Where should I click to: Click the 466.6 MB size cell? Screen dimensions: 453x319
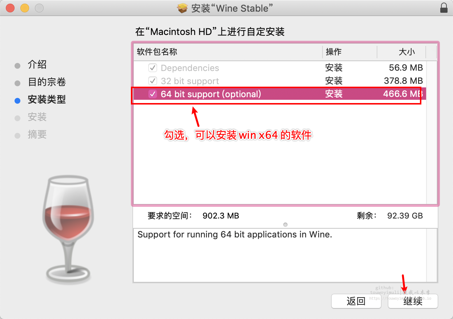[403, 94]
